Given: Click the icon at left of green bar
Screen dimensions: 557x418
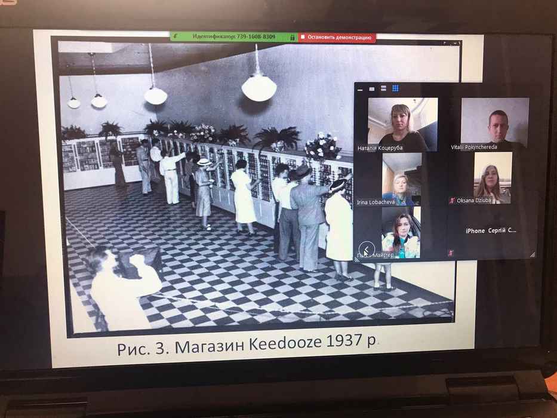Looking at the screenshot, I should click(176, 36).
